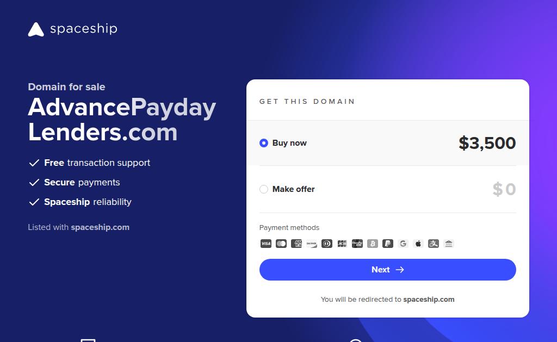Click the Diners Club payment icon
The image size is (557, 342).
coord(327,244)
